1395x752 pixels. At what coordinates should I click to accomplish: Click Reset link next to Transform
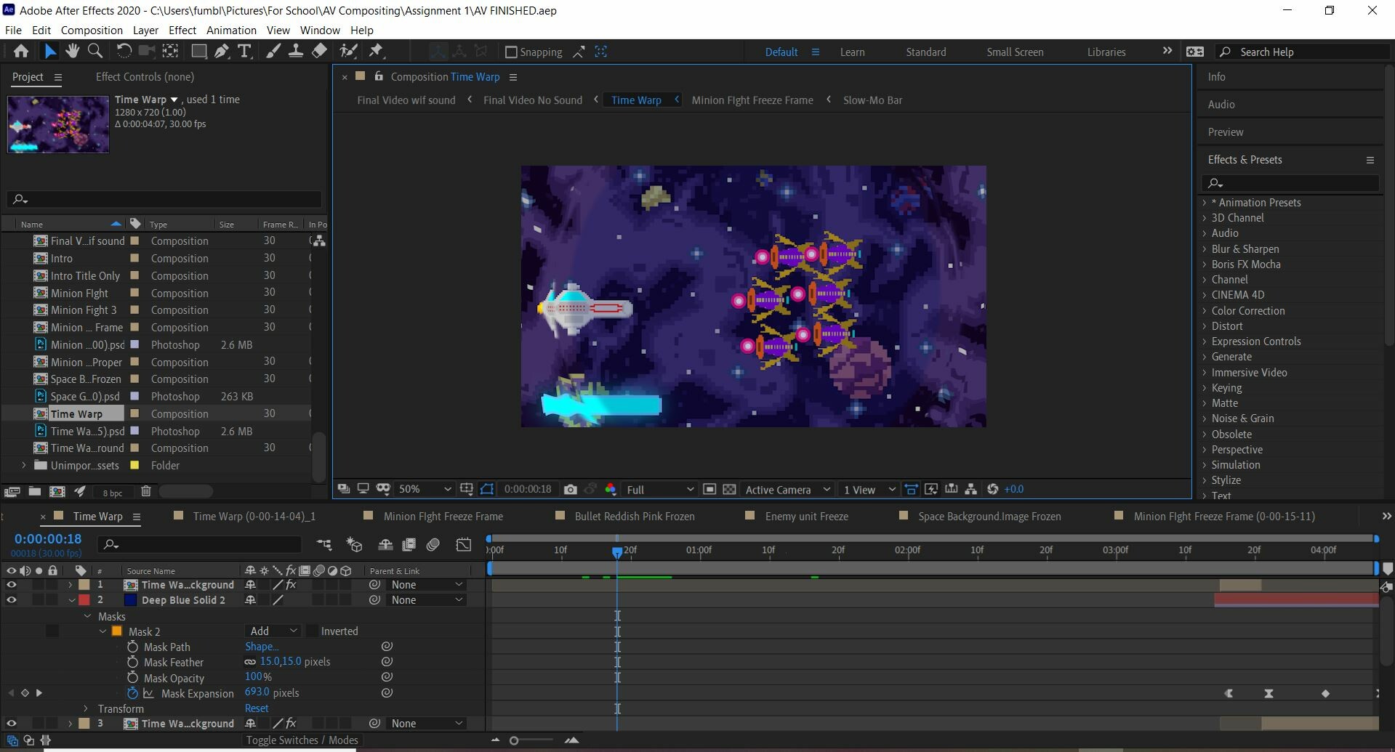point(257,708)
